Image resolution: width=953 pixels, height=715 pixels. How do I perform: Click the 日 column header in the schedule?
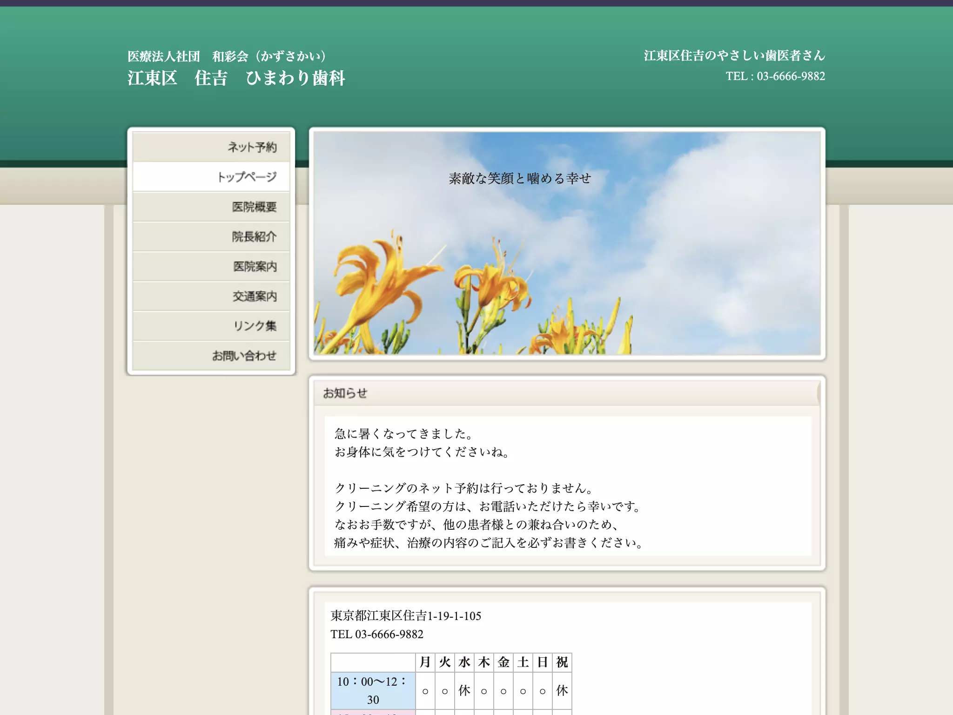542,662
